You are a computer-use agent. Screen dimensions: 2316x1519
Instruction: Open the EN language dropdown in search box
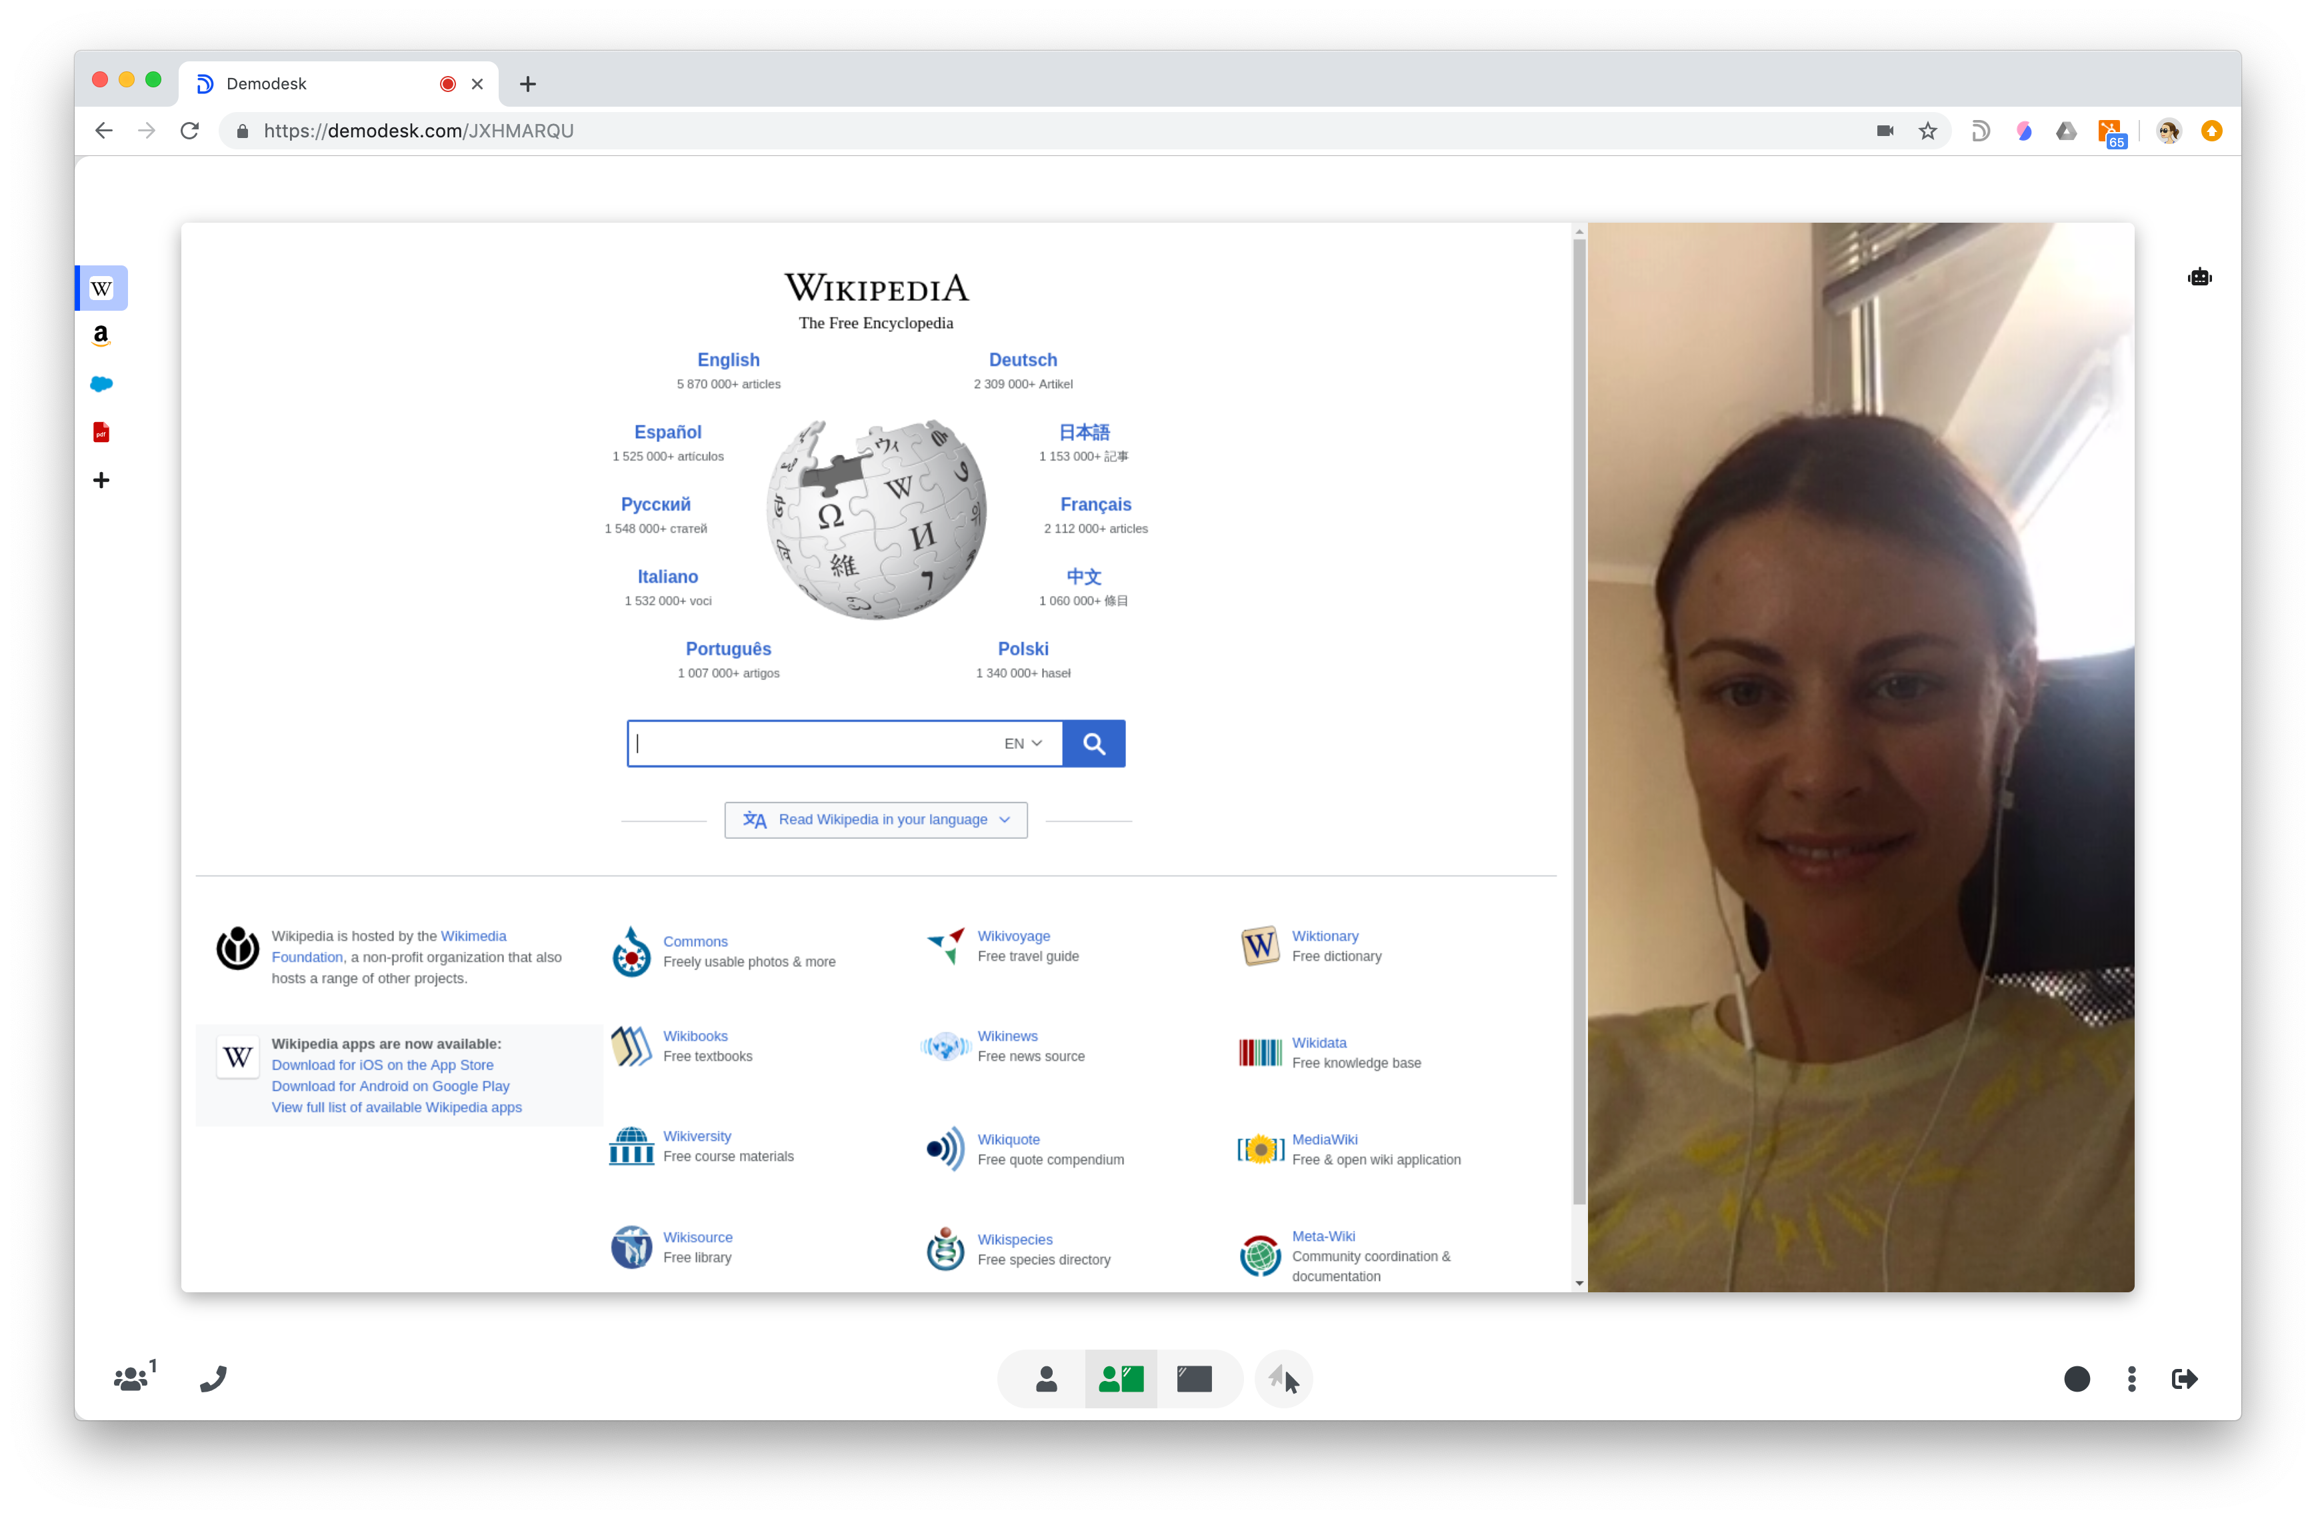[1023, 743]
